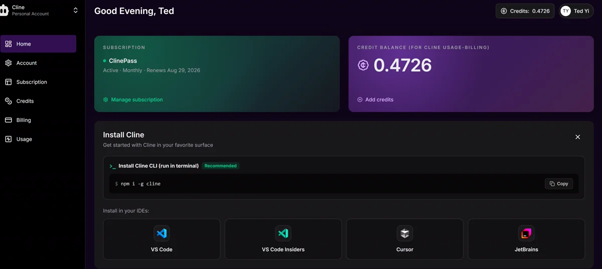Click the Home grid icon in the sidebar
Screen dimensions: 602x269
pos(8,44)
